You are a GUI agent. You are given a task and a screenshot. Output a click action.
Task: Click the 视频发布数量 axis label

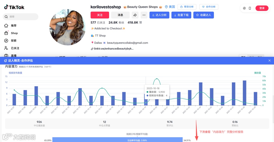pyautogui.click(x=15, y=73)
